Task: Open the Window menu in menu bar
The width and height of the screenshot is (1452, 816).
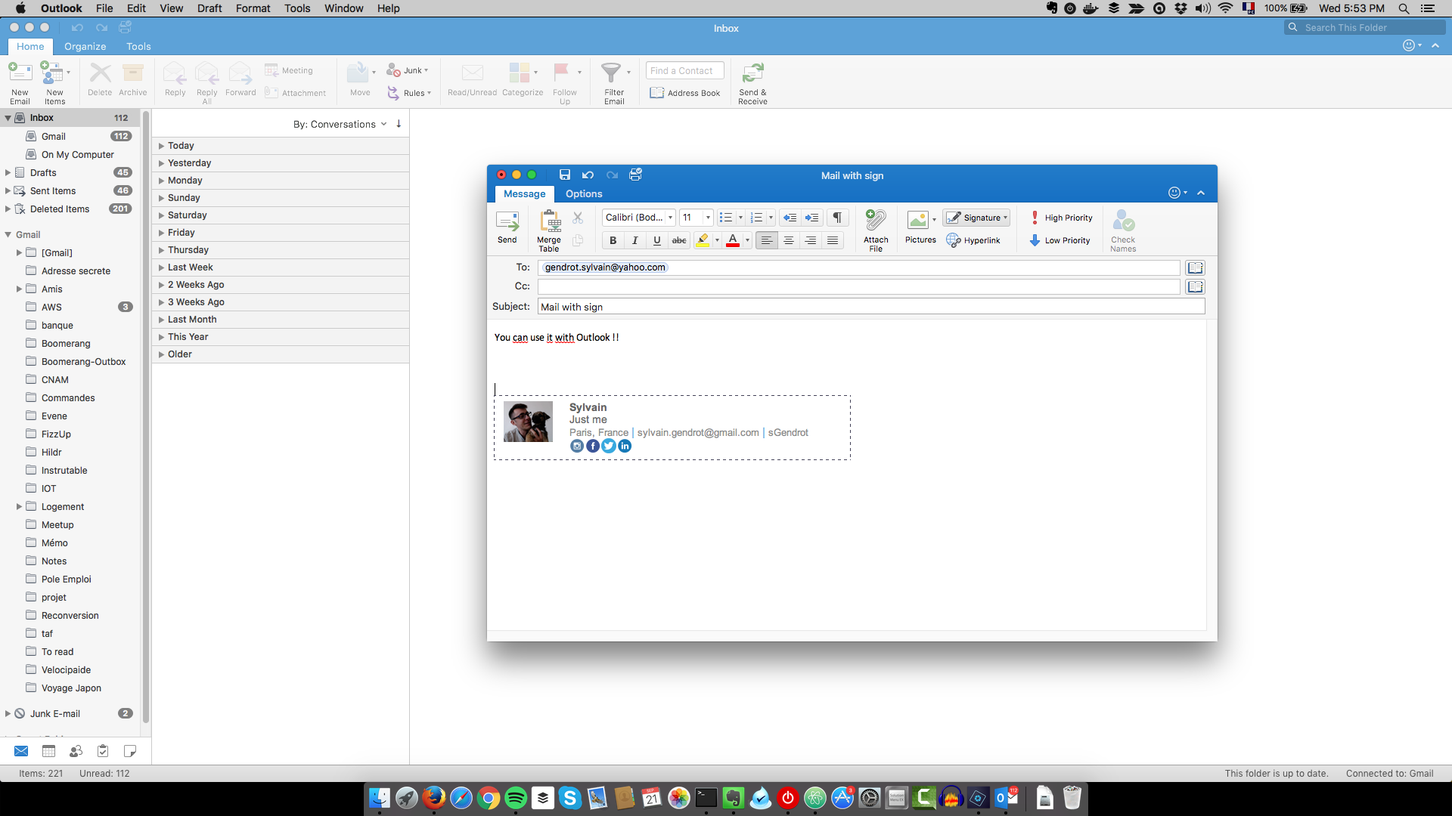Action: [344, 8]
